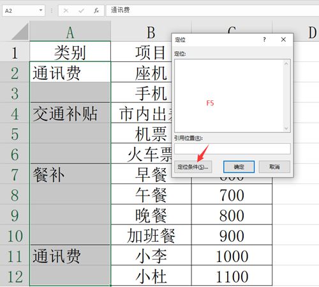Click the dialog list scroll up arrow
Image resolution: width=319 pixels, height=287 pixels.
coord(286,63)
